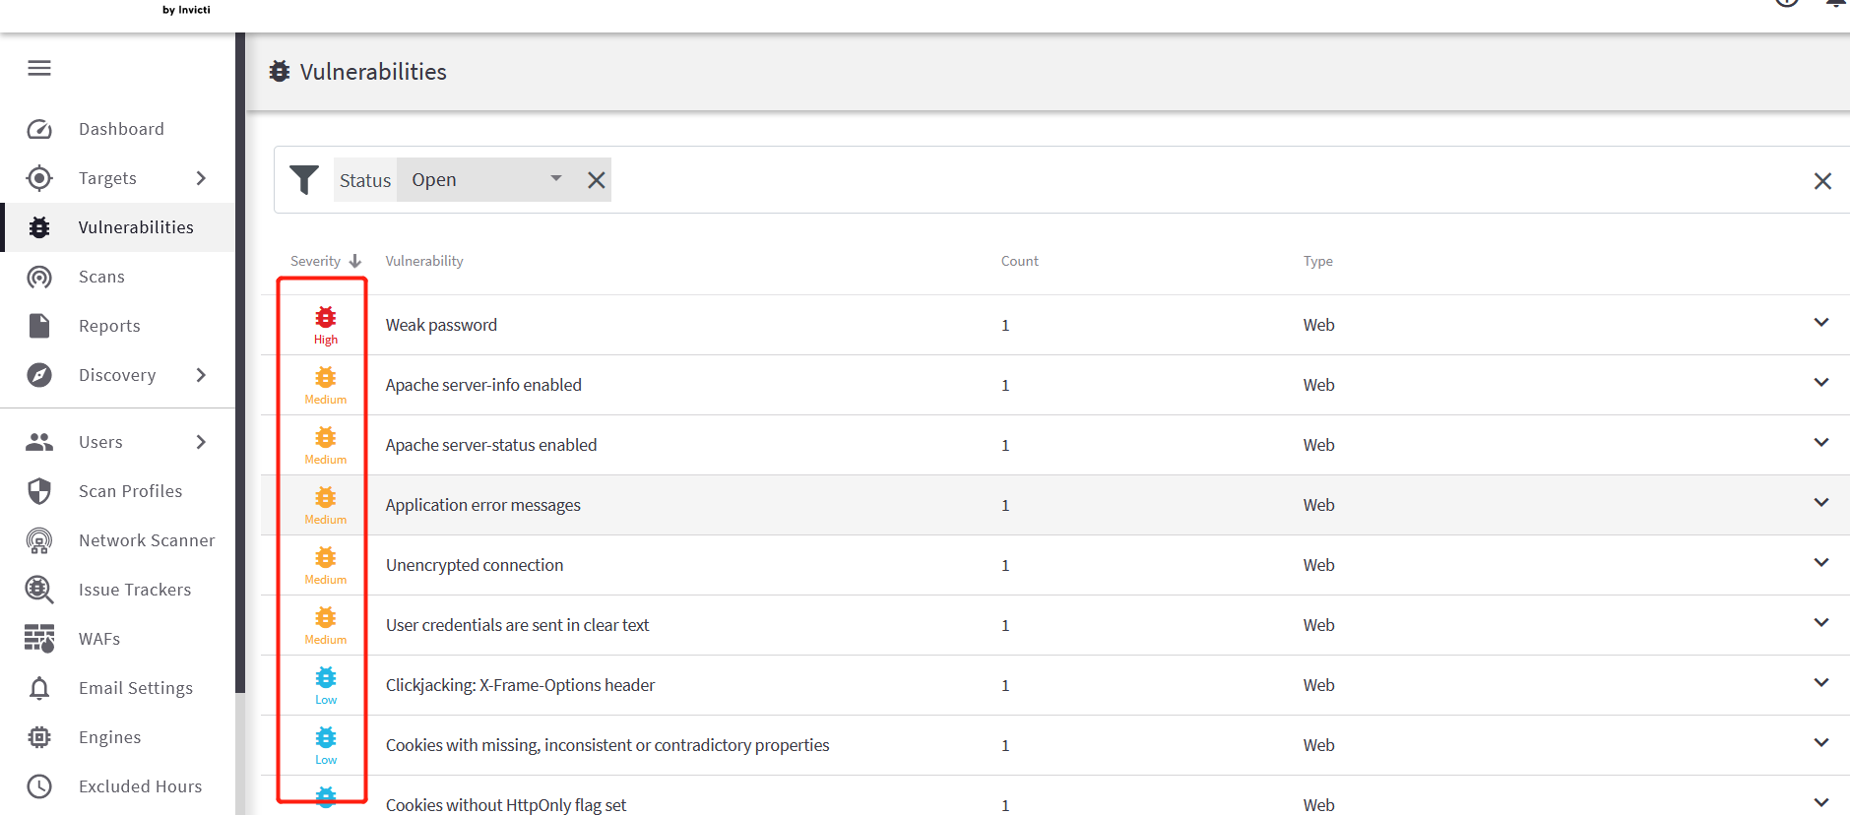Expand the Users submenu chevron
The image size is (1850, 815).
(x=201, y=442)
